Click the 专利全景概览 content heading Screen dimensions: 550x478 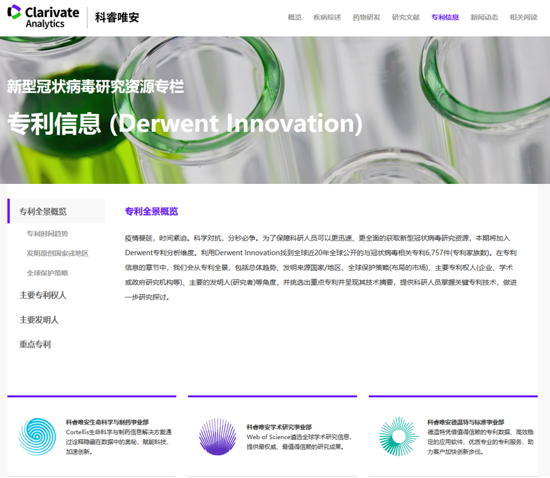coord(151,211)
